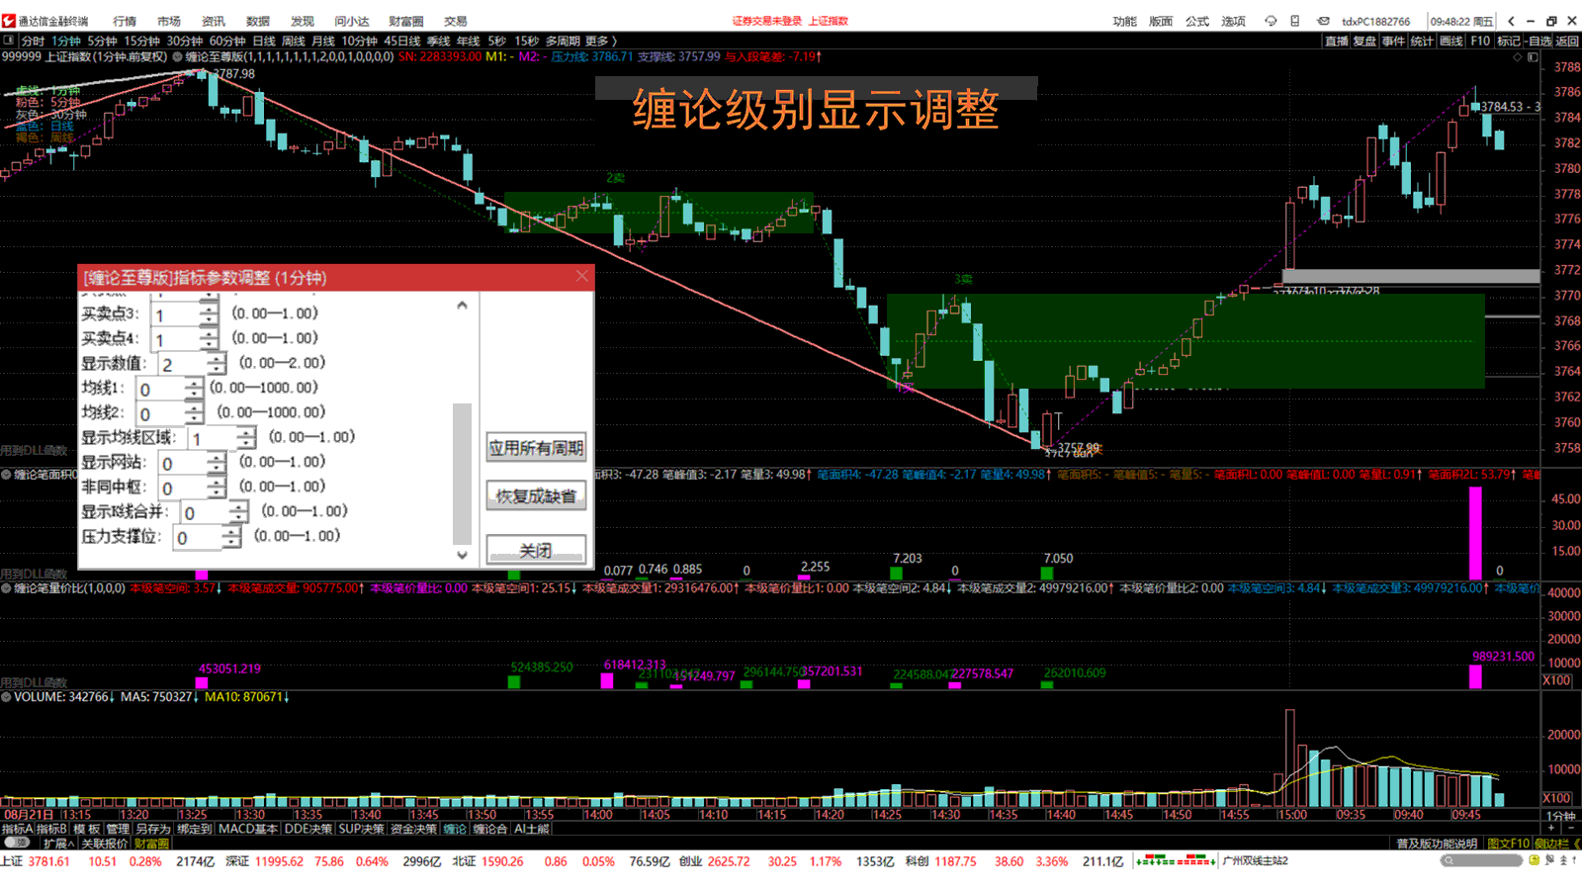Click the 应用所有周期 button

[x=536, y=448]
